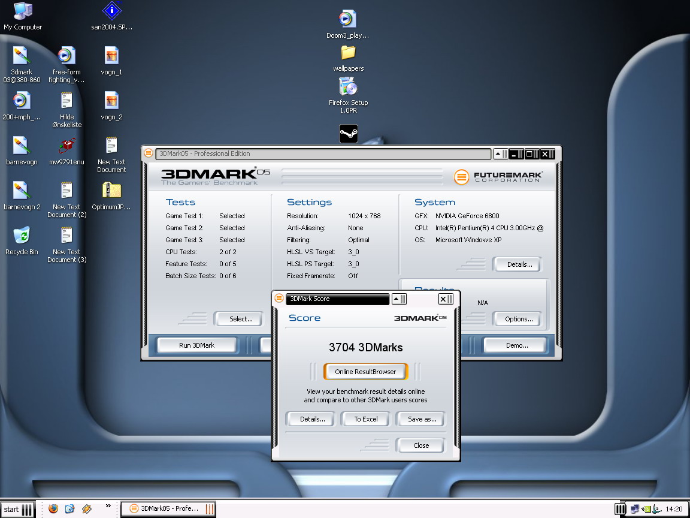Viewport: 690px width, 518px height.
Task: Click the tray icon next to the clock
Action: [x=656, y=509]
